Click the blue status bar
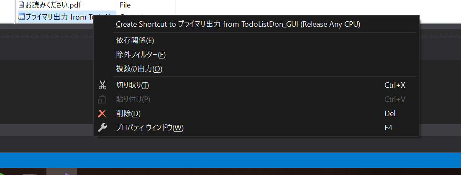The width and height of the screenshot is (461, 175). click(230, 160)
